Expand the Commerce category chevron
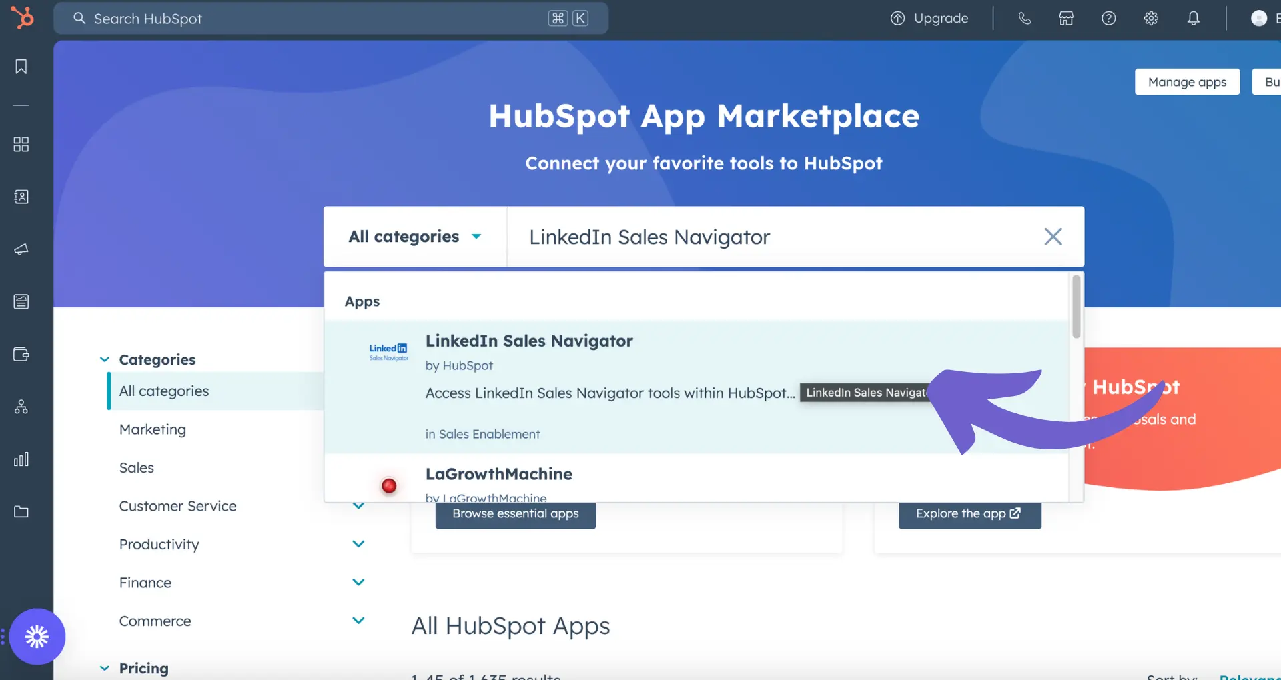Screen dimensions: 1281x680 358,621
